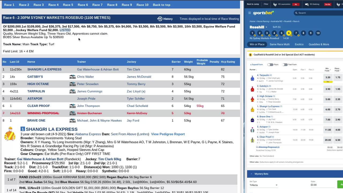Click Gatsby's red silks icon in Sportsbet

[252, 89]
